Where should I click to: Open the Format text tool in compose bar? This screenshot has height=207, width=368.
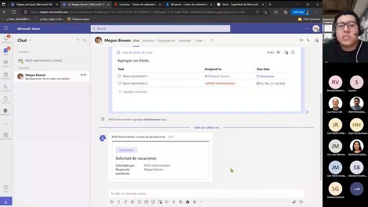(x=112, y=202)
